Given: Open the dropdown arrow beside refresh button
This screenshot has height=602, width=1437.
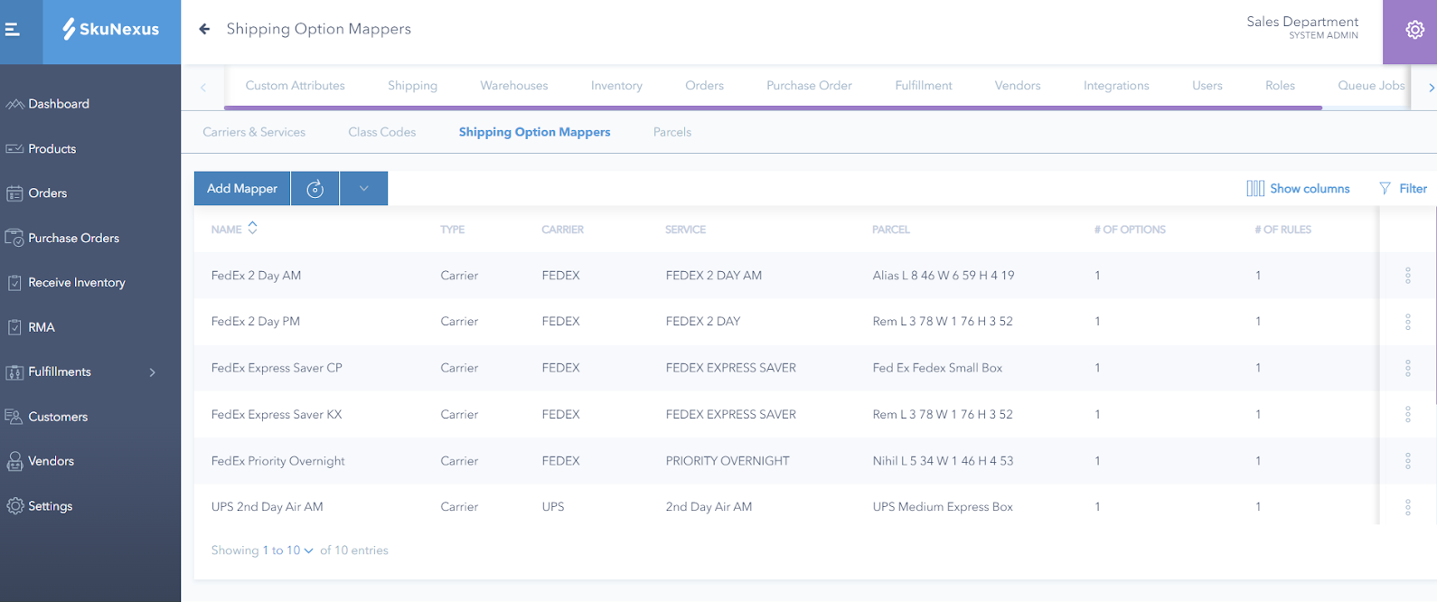Looking at the screenshot, I should [364, 189].
